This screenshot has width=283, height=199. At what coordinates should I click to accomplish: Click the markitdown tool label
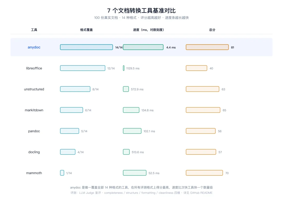(34, 110)
